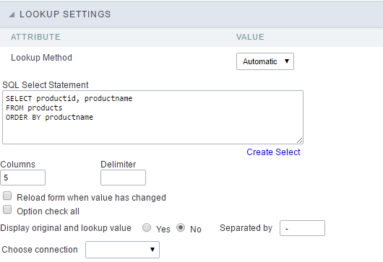
Task: Click the Separated by input field
Action: (x=302, y=228)
